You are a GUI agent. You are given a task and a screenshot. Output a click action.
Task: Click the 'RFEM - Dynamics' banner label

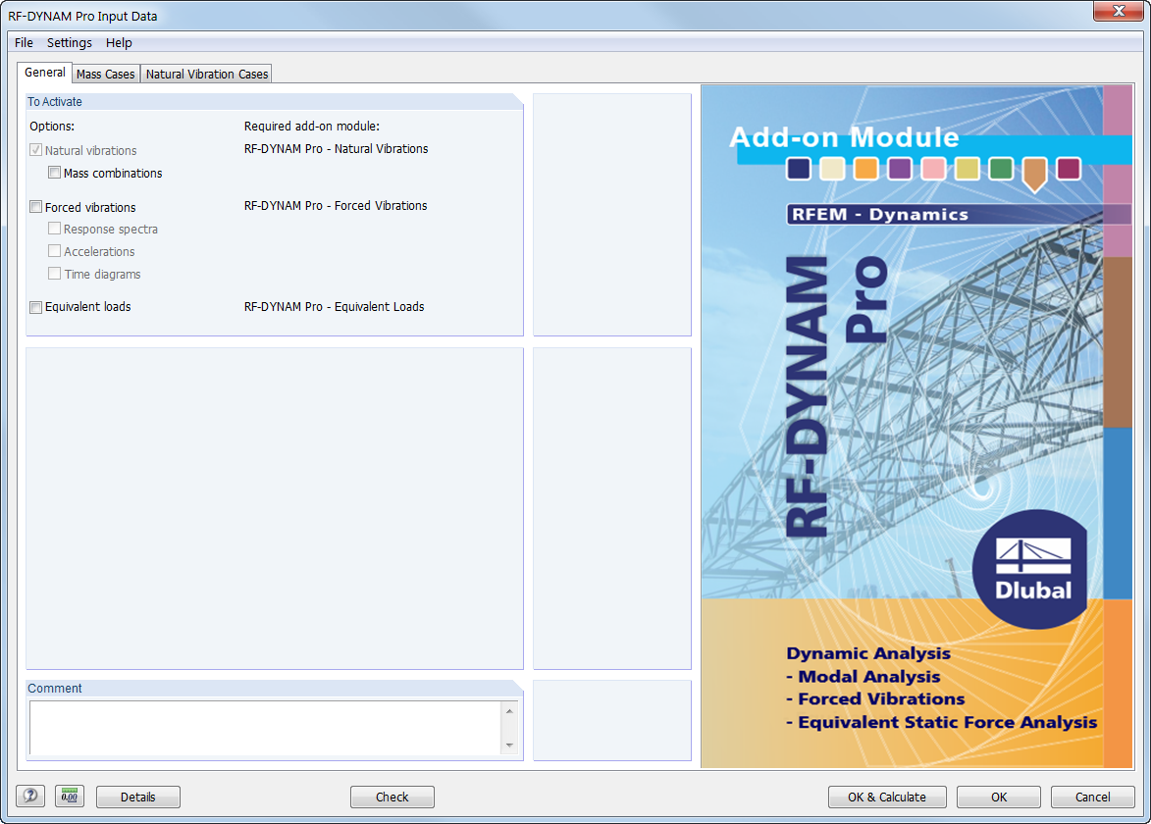click(x=879, y=214)
